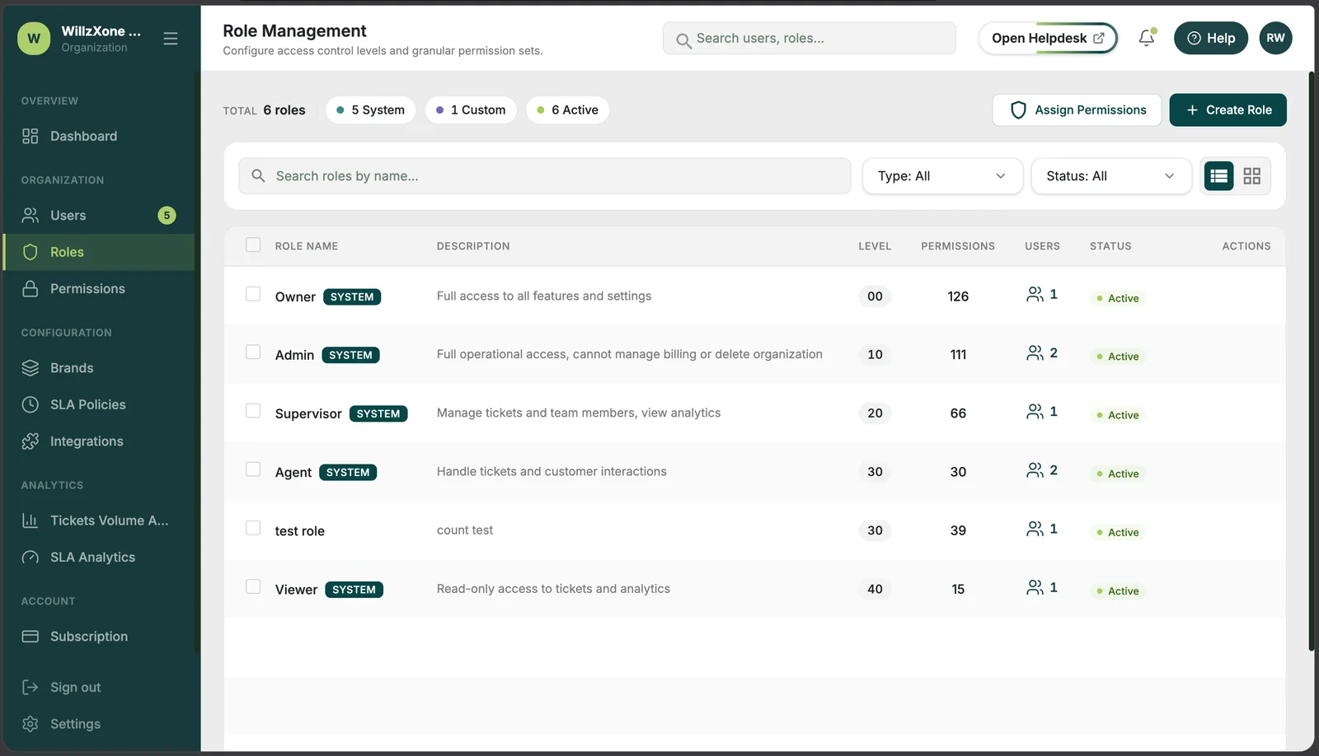Screen dimensions: 1319x756
Task: Click users icon in Admin row
Action: (1035, 352)
